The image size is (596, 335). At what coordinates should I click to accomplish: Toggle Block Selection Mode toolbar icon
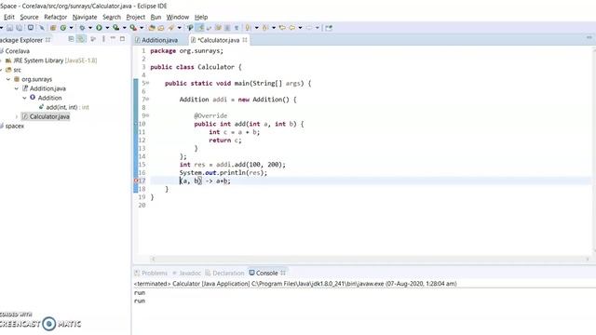[227, 28]
